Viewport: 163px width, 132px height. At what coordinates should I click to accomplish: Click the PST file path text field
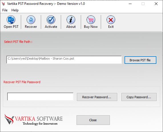click(64, 60)
